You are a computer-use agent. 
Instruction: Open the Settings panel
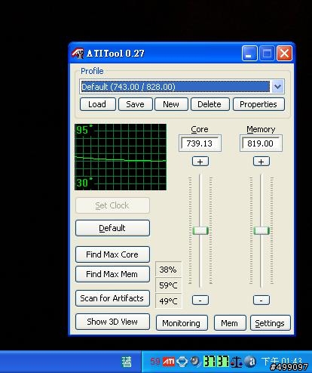[271, 323]
